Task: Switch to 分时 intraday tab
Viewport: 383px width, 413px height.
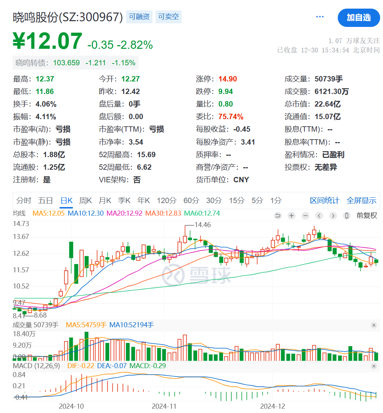Action: click(x=24, y=201)
